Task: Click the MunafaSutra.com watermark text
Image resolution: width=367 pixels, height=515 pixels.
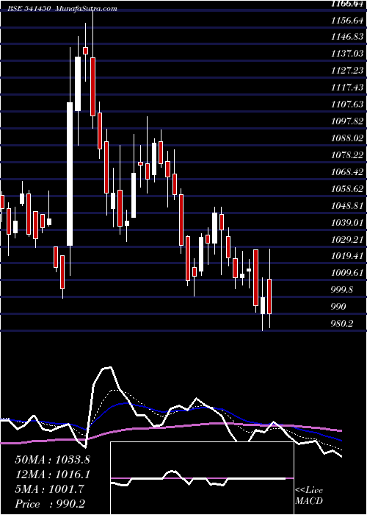Action: (x=87, y=9)
